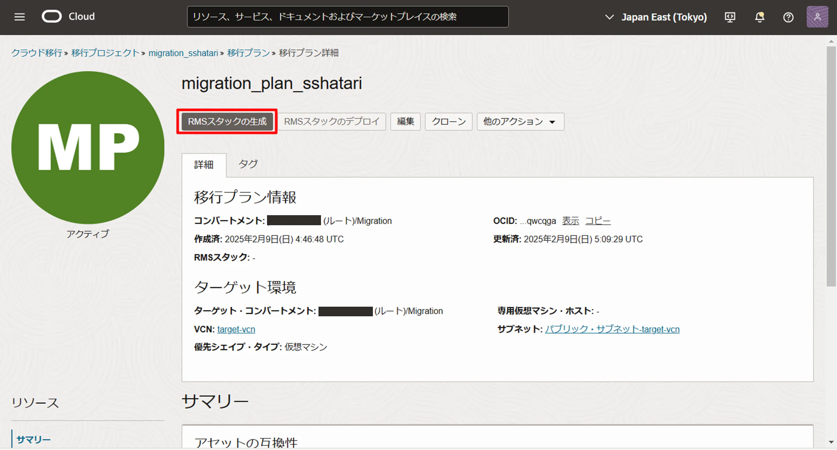The width and height of the screenshot is (837, 450).
Task: Open the 他のアクション dropdown
Action: click(x=520, y=122)
